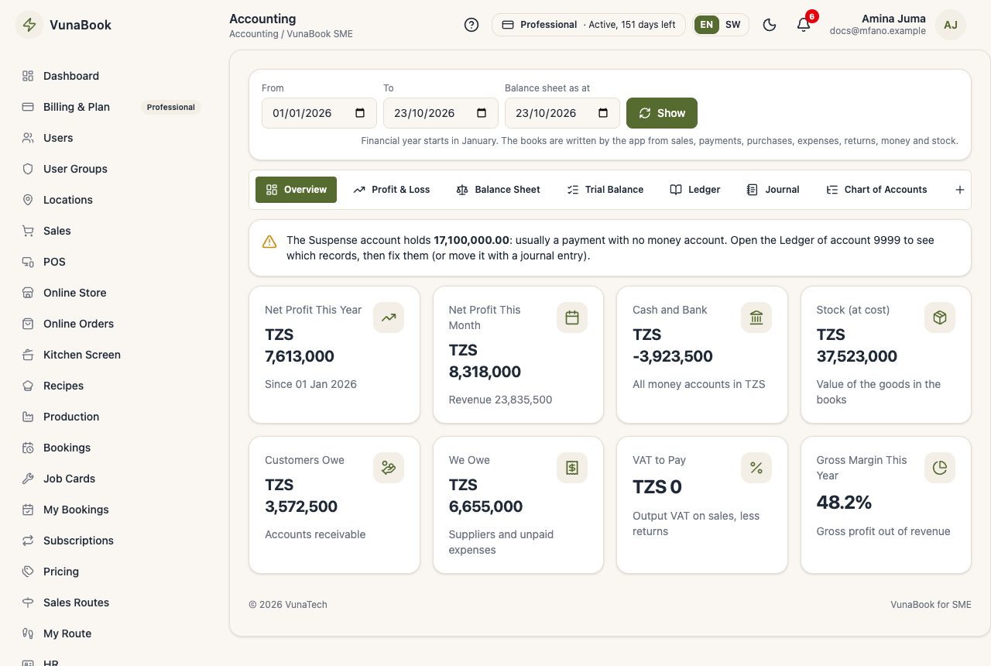Open the Professional plan status pill

click(588, 25)
